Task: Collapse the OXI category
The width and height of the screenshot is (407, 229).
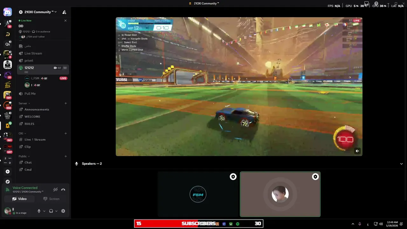Action: coord(22,134)
